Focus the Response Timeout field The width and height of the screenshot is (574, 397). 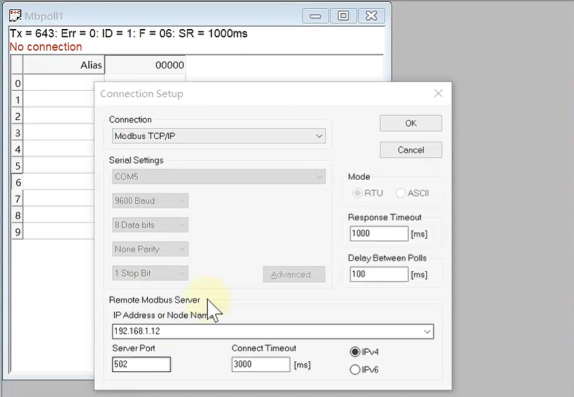(x=378, y=233)
